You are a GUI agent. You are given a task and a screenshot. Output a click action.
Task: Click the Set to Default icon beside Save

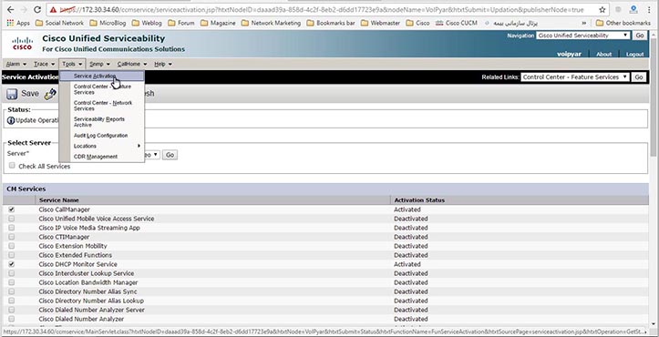click(50, 94)
